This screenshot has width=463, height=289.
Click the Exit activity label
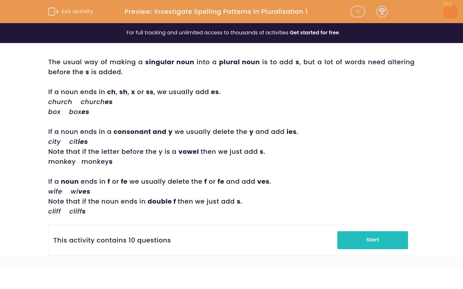pyautogui.click(x=77, y=12)
